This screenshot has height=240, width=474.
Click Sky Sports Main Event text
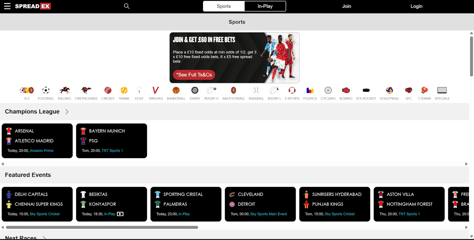point(269,214)
